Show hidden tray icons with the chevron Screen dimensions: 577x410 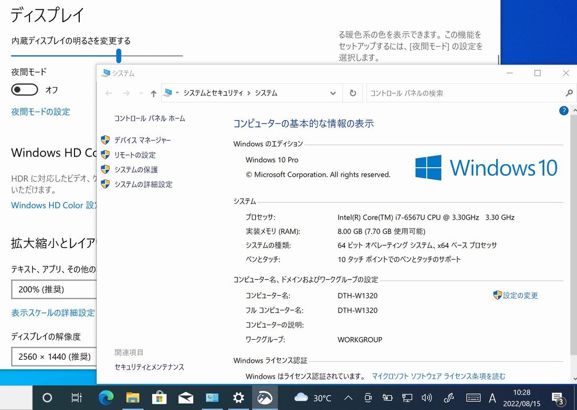[x=348, y=397]
